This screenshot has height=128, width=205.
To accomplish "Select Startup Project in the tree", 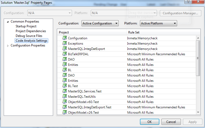I will click(x=26, y=26).
